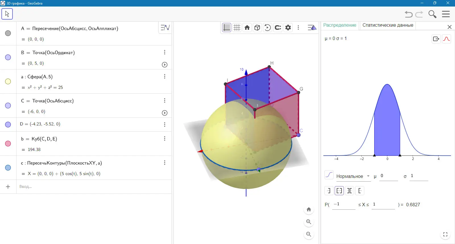
Task: Open more options for point B
Action: (x=165, y=52)
